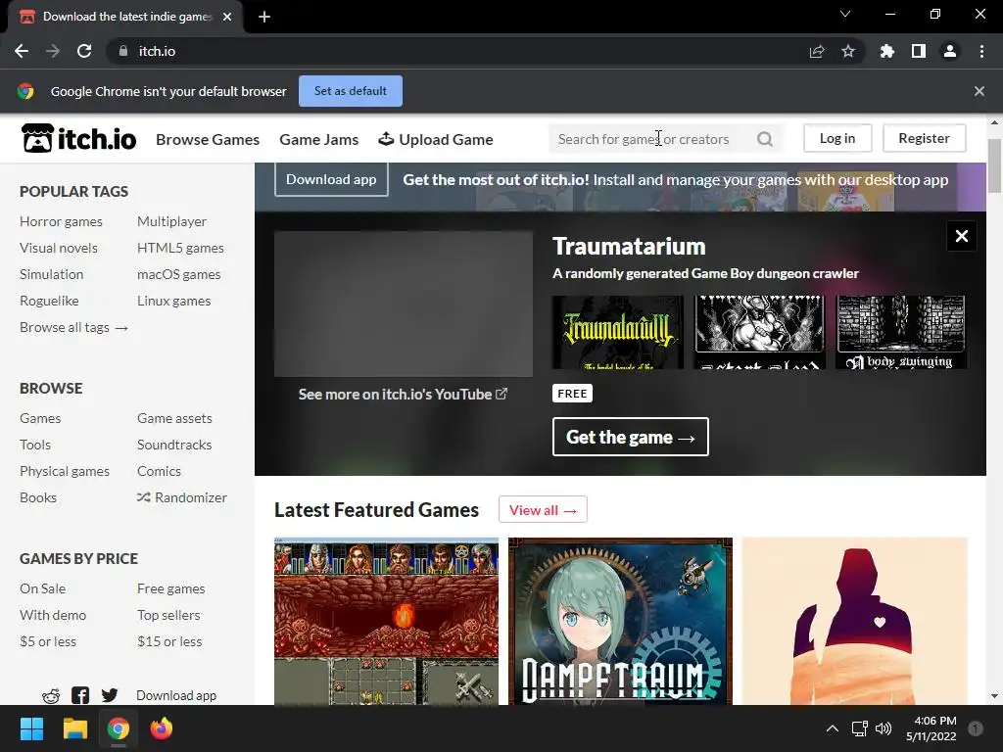Bookmark this page with star icon

pos(848,51)
